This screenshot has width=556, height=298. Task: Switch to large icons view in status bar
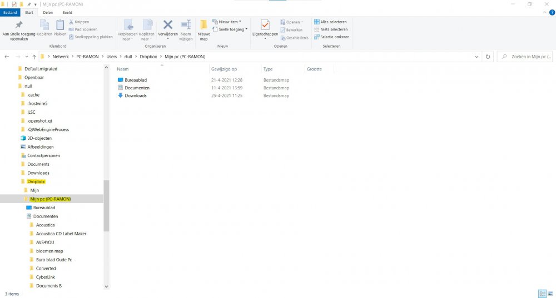point(550,294)
